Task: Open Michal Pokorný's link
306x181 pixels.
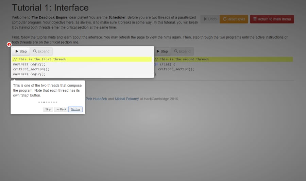Action: pos(127,99)
